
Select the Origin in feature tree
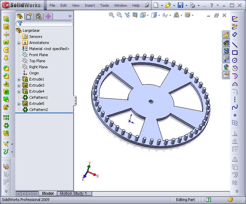click(x=34, y=73)
